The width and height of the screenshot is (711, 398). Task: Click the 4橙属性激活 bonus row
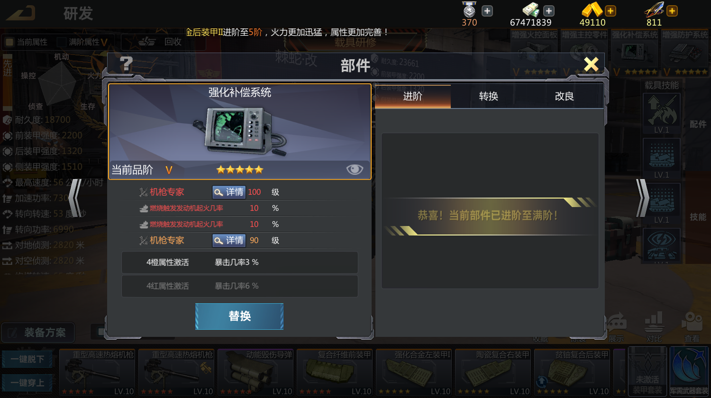coord(239,262)
